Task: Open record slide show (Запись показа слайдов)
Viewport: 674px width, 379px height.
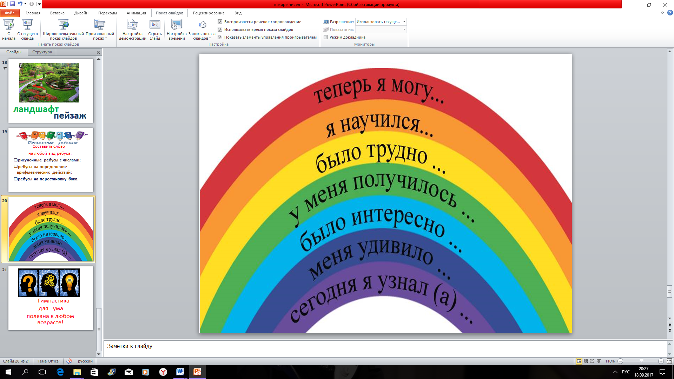Action: pyautogui.click(x=202, y=29)
